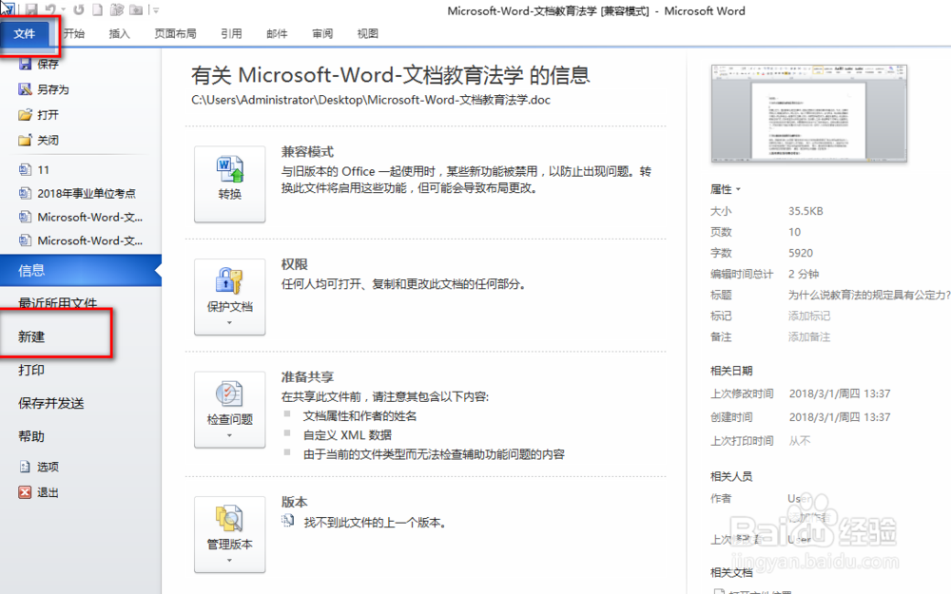This screenshot has width=951, height=594.
Task: Click the editing time value 2 分钟
Action: click(x=804, y=274)
